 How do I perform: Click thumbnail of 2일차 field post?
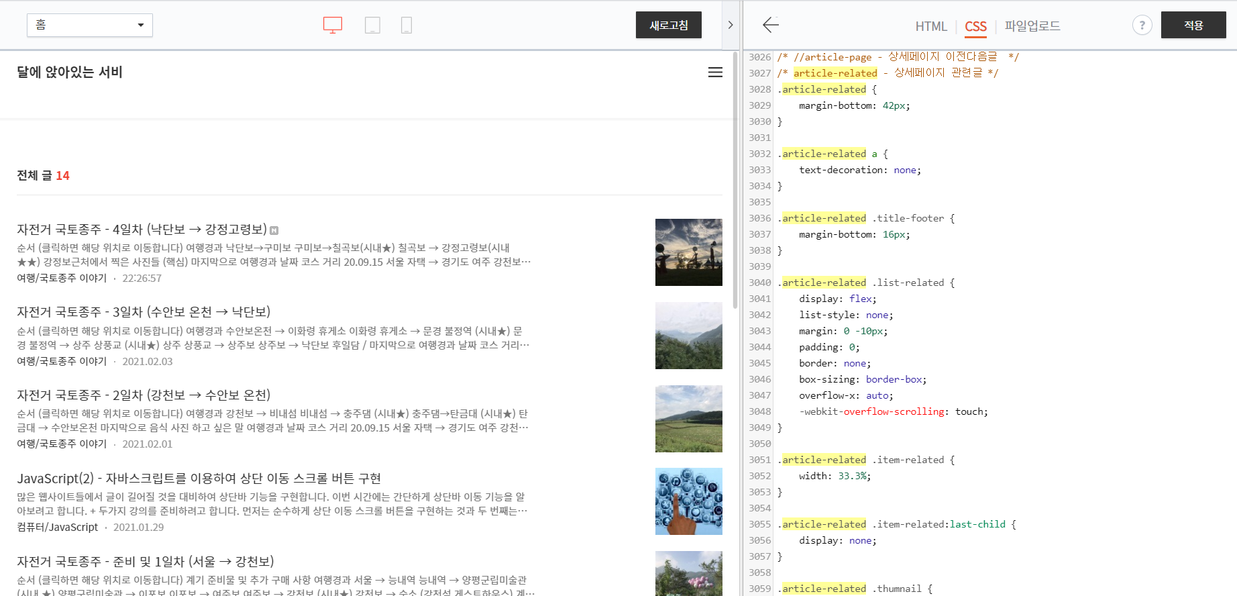pos(689,419)
